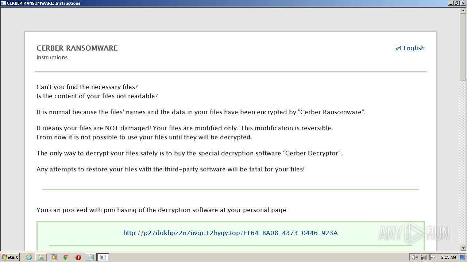Viewport: 467px width, 262px height.
Task: Open the volume speaker tray icon
Action: point(414,257)
